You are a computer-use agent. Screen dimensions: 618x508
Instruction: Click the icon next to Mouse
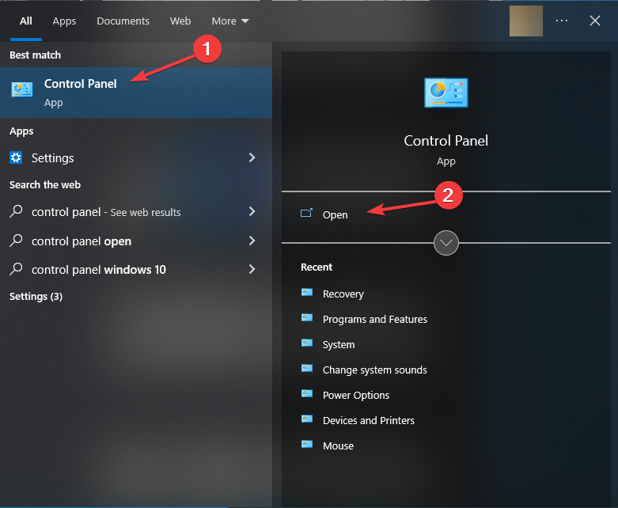(307, 444)
